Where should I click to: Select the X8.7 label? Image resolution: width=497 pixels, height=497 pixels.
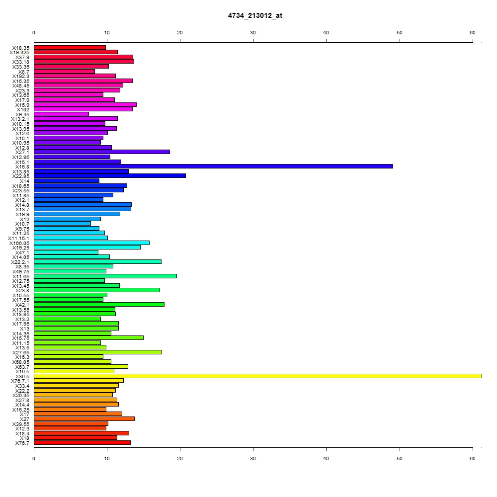coord(24,72)
